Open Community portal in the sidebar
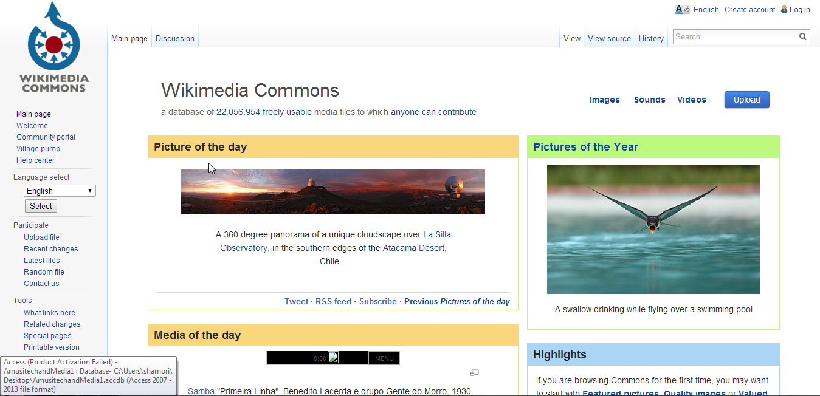The image size is (820, 396). click(x=46, y=137)
